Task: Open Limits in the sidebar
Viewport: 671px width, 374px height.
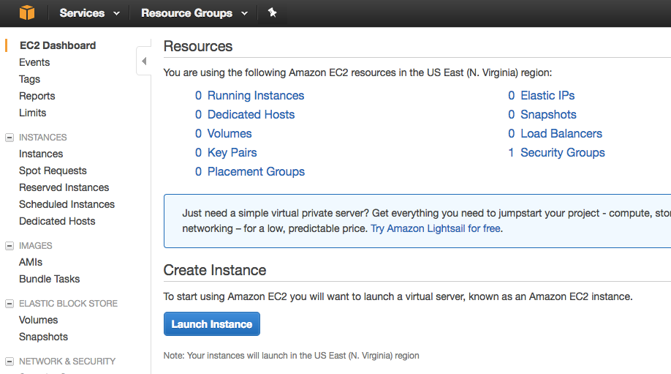Action: (x=33, y=113)
